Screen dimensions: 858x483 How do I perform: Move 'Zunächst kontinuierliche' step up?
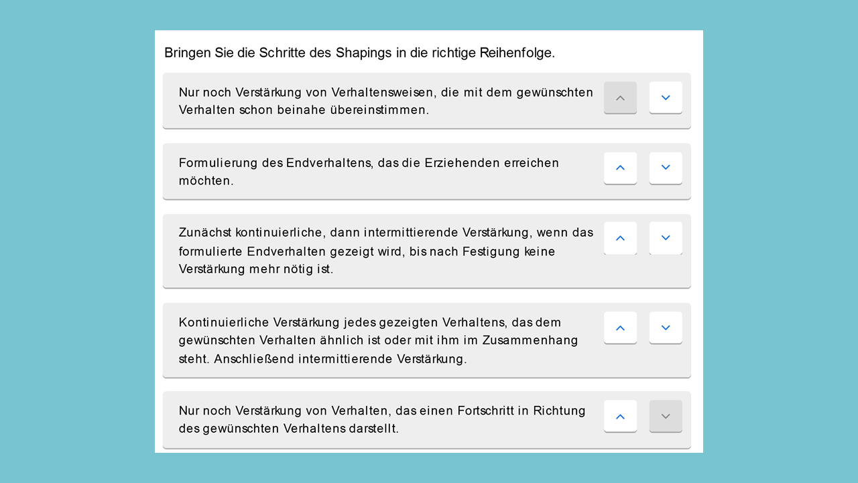pyautogui.click(x=620, y=238)
